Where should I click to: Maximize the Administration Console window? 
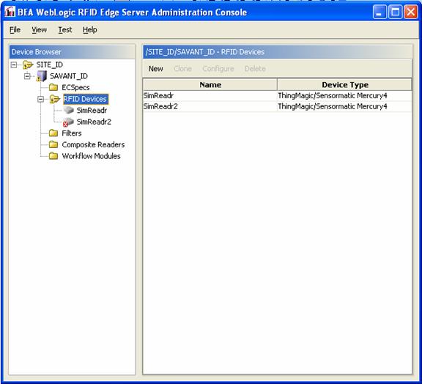click(395, 12)
